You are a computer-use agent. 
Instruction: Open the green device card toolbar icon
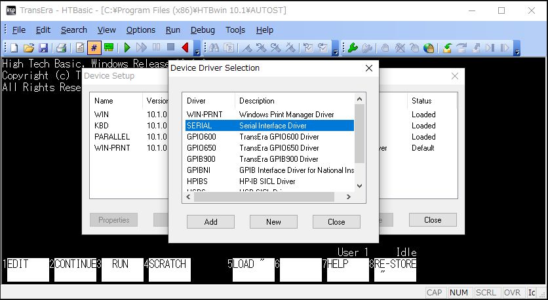[109, 48]
